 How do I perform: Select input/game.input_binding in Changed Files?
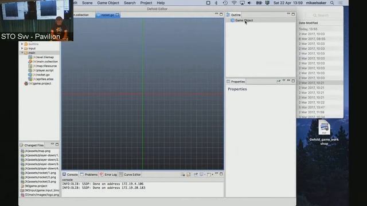(42, 191)
